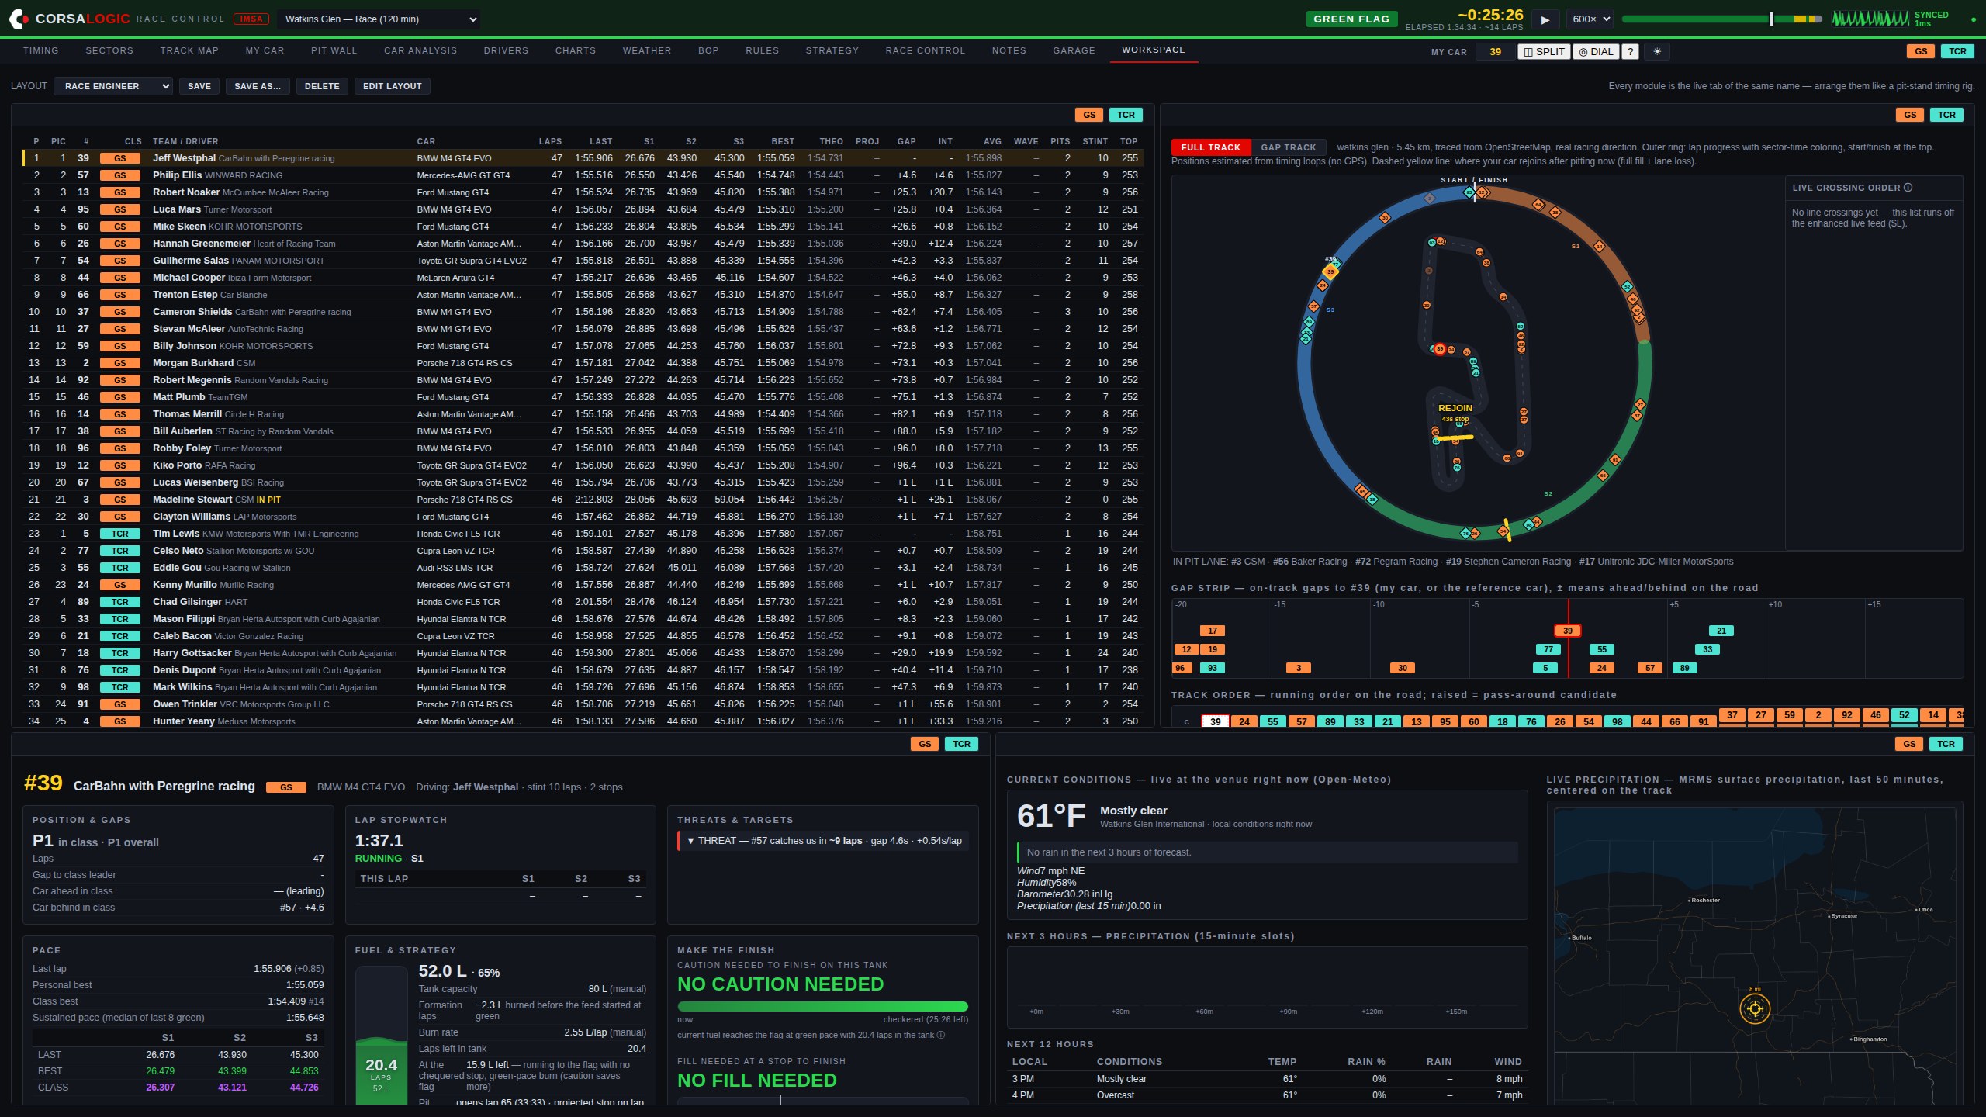Toggle the brightness theme sun icon
Screen dimensions: 1986x1117
[1657, 52]
